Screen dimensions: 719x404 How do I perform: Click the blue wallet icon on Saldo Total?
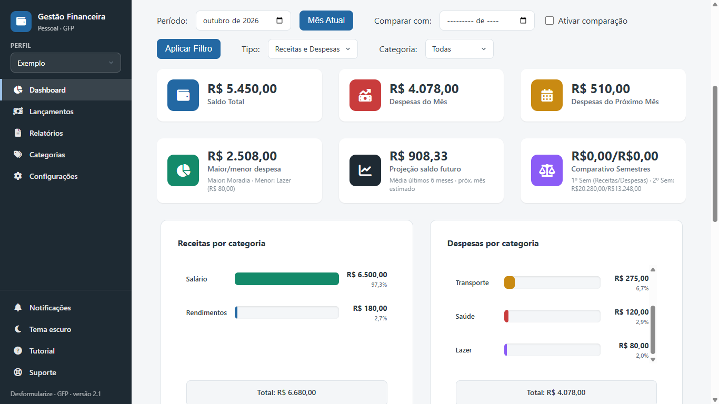(183, 95)
